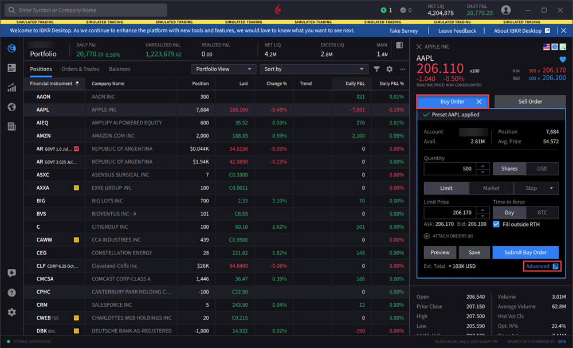Select GTC time-in-force

point(542,212)
